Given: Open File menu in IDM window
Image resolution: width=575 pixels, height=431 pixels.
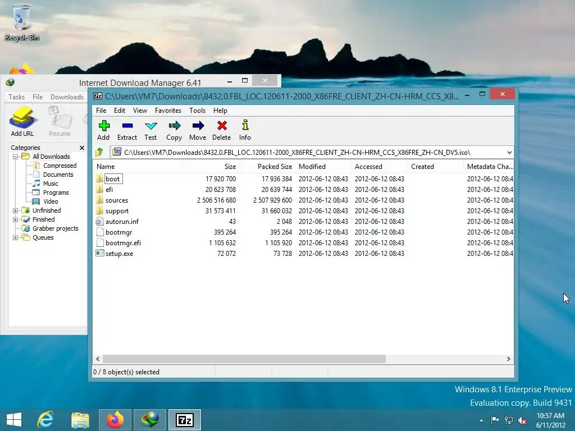Looking at the screenshot, I should point(38,97).
